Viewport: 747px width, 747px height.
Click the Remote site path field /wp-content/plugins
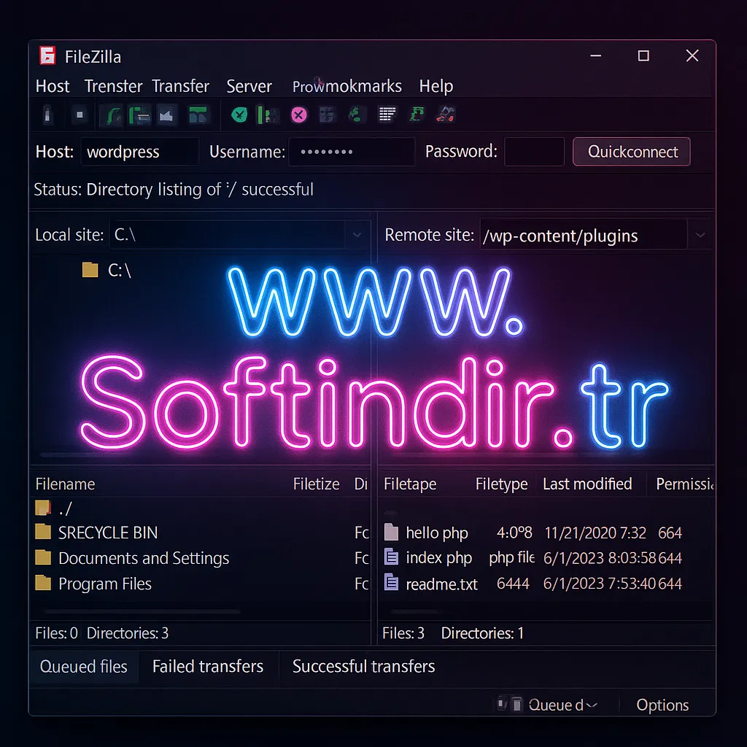[584, 235]
